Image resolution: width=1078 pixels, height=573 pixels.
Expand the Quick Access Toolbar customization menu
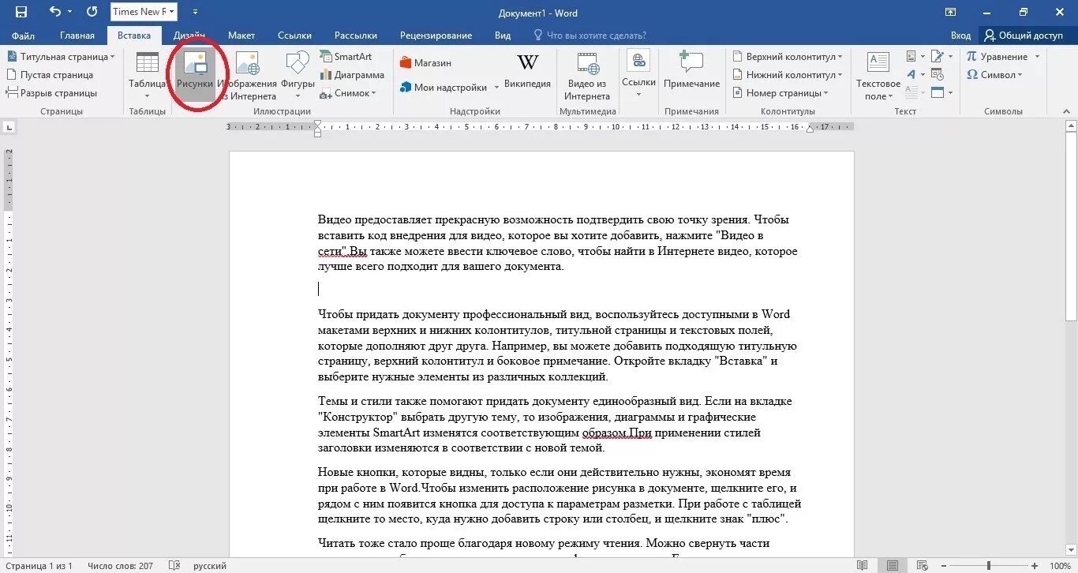click(195, 12)
